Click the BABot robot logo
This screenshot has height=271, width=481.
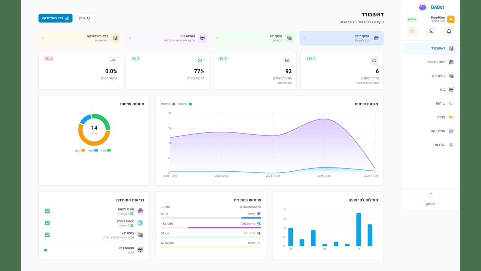[x=423, y=7]
